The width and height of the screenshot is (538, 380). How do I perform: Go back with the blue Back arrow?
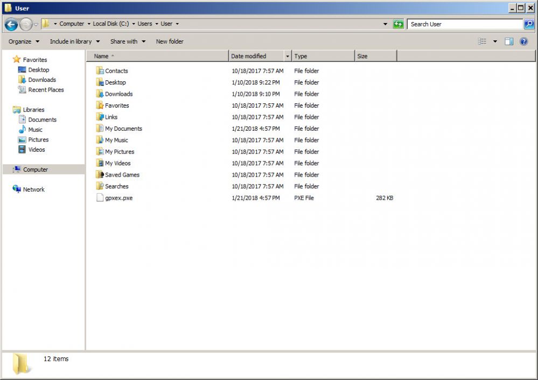click(x=11, y=24)
